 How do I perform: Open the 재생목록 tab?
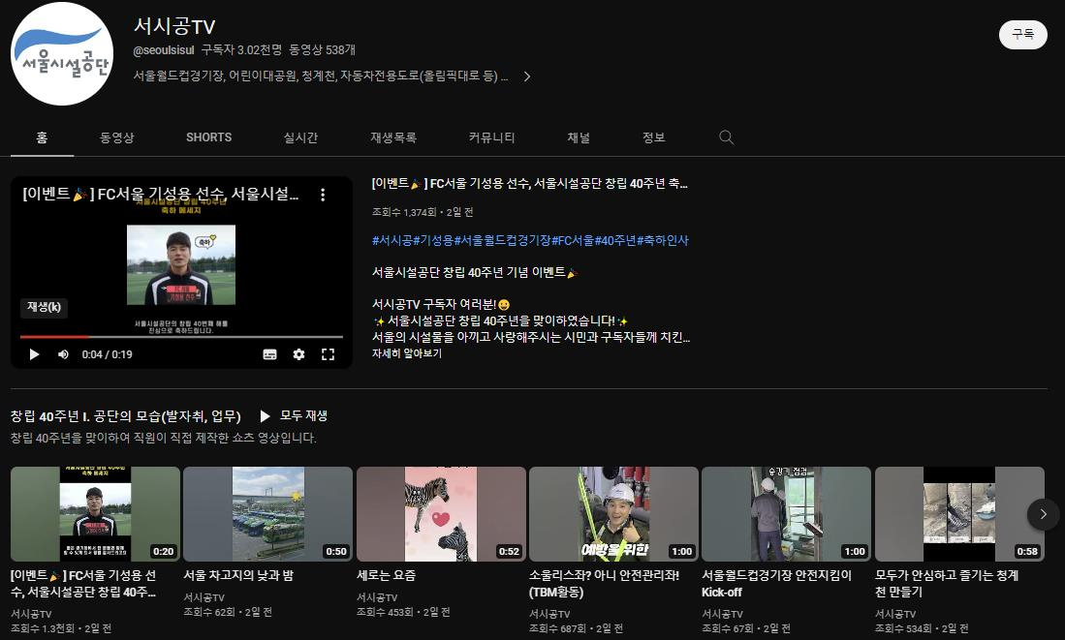(x=393, y=137)
